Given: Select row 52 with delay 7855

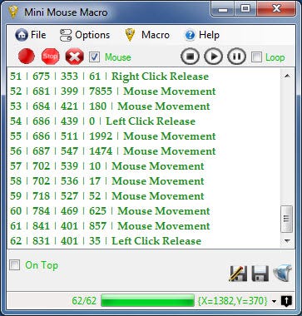Looking at the screenshot, I should coord(144,91).
